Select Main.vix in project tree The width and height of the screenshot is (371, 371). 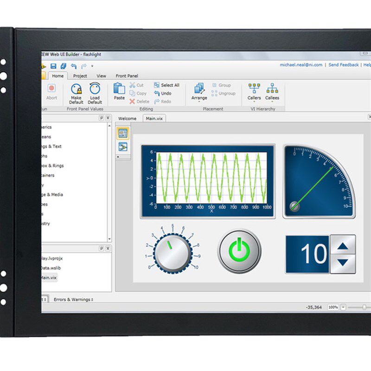[x=49, y=278]
